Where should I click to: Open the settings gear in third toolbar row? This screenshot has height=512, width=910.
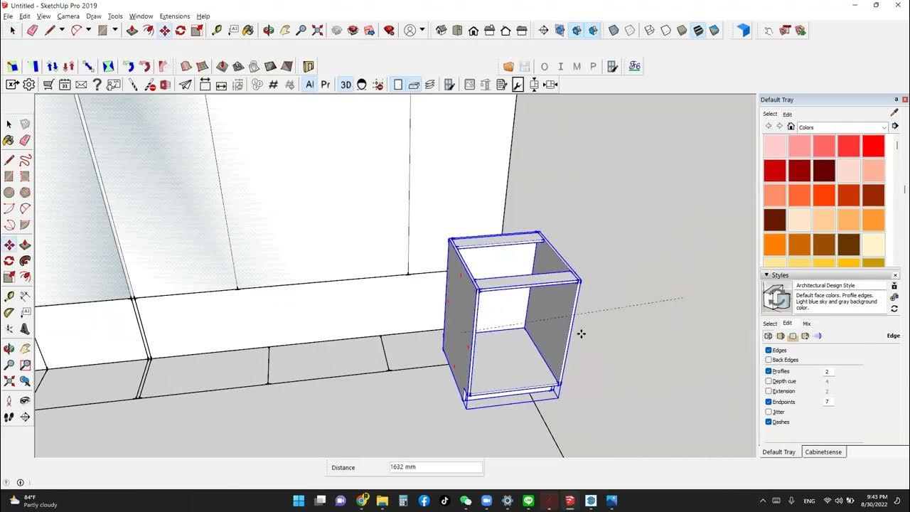point(28,85)
